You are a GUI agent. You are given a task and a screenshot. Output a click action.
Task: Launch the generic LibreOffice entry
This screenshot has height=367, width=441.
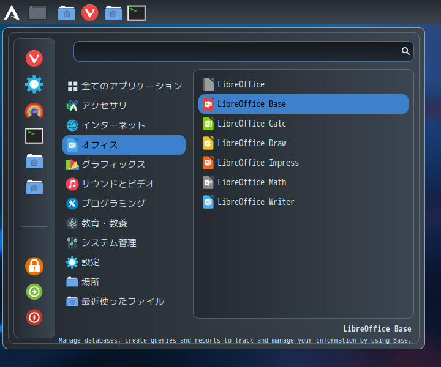[303, 84]
